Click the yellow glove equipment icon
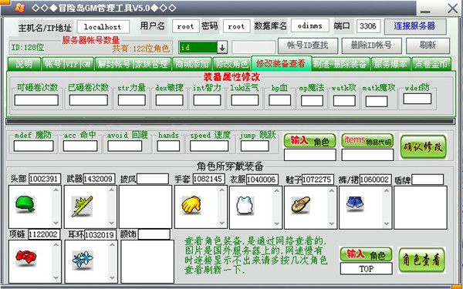 [x=191, y=205]
